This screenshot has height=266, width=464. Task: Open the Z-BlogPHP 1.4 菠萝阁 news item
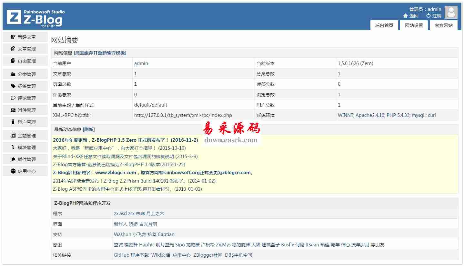(x=119, y=165)
